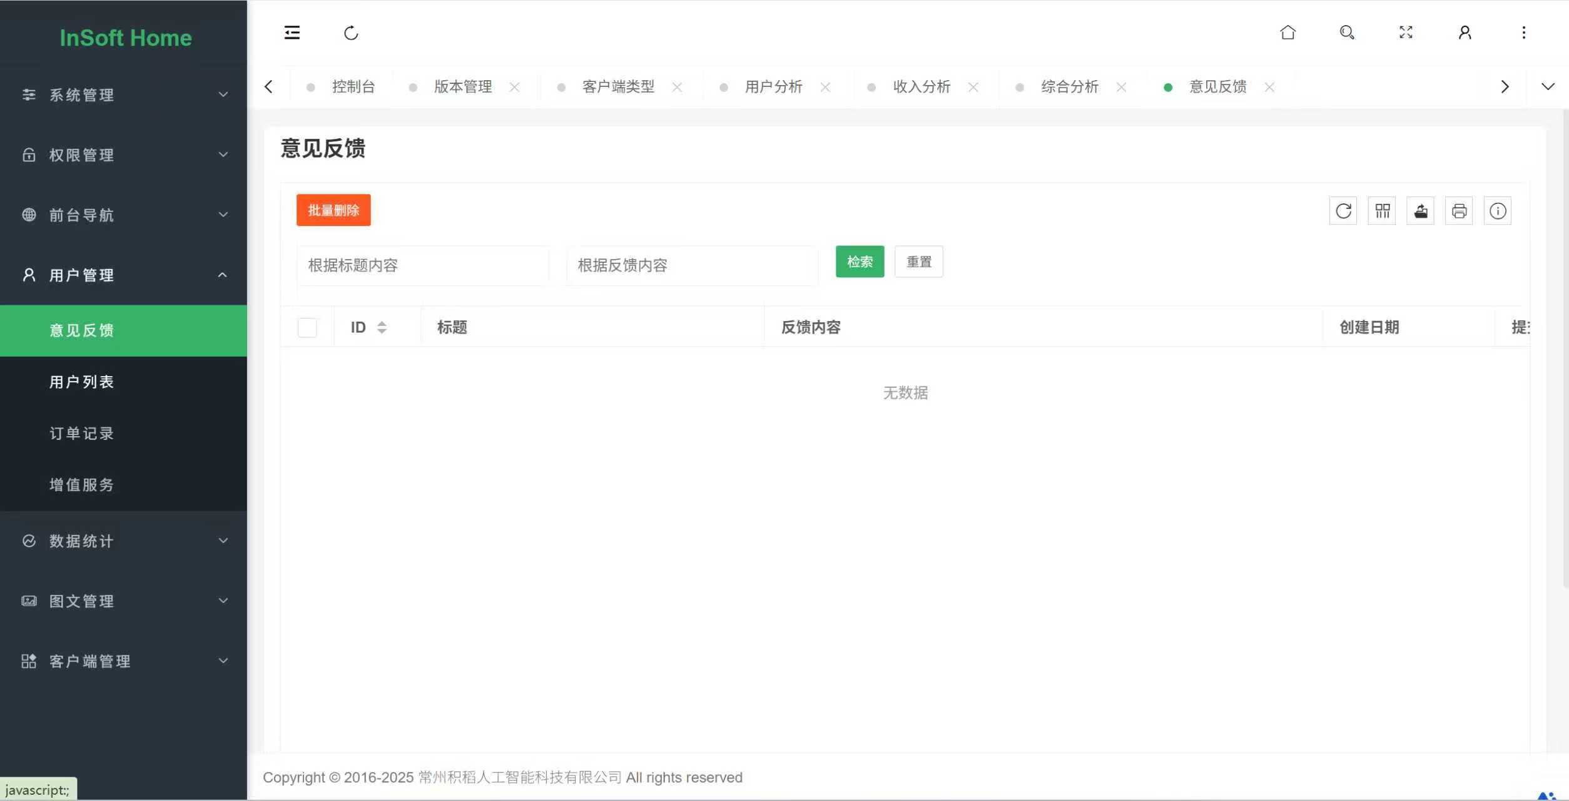
Task: Click the search icon in the header
Action: coord(1346,32)
